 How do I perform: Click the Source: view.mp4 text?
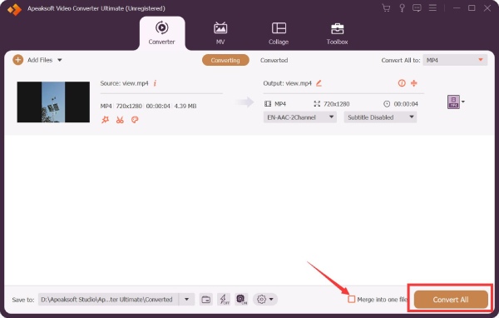(124, 83)
